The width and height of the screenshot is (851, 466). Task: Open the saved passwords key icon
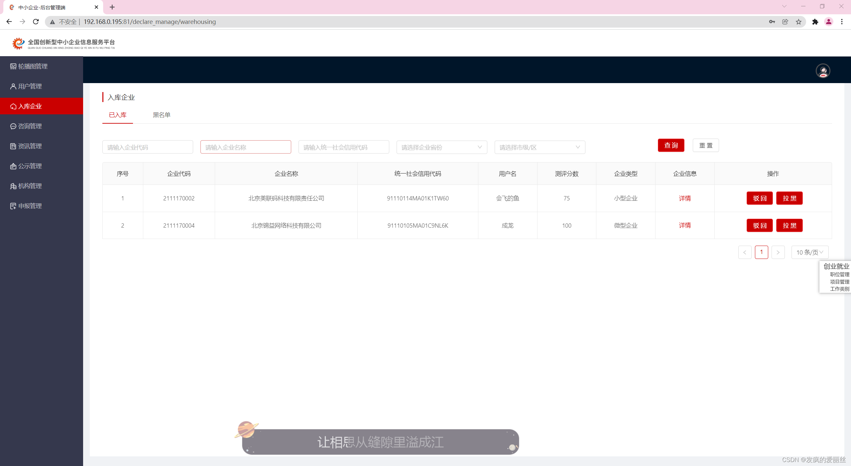click(x=772, y=22)
